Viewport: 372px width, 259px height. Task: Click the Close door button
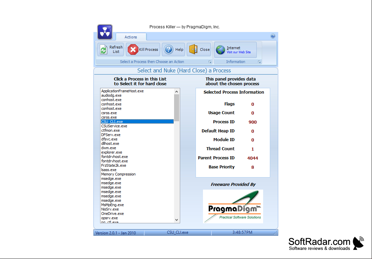pos(199,50)
